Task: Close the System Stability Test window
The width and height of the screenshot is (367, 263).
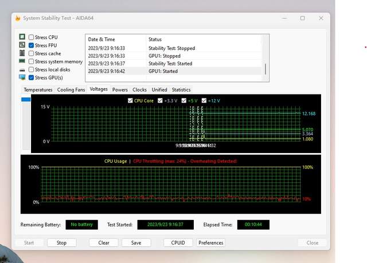Action: [321, 18]
